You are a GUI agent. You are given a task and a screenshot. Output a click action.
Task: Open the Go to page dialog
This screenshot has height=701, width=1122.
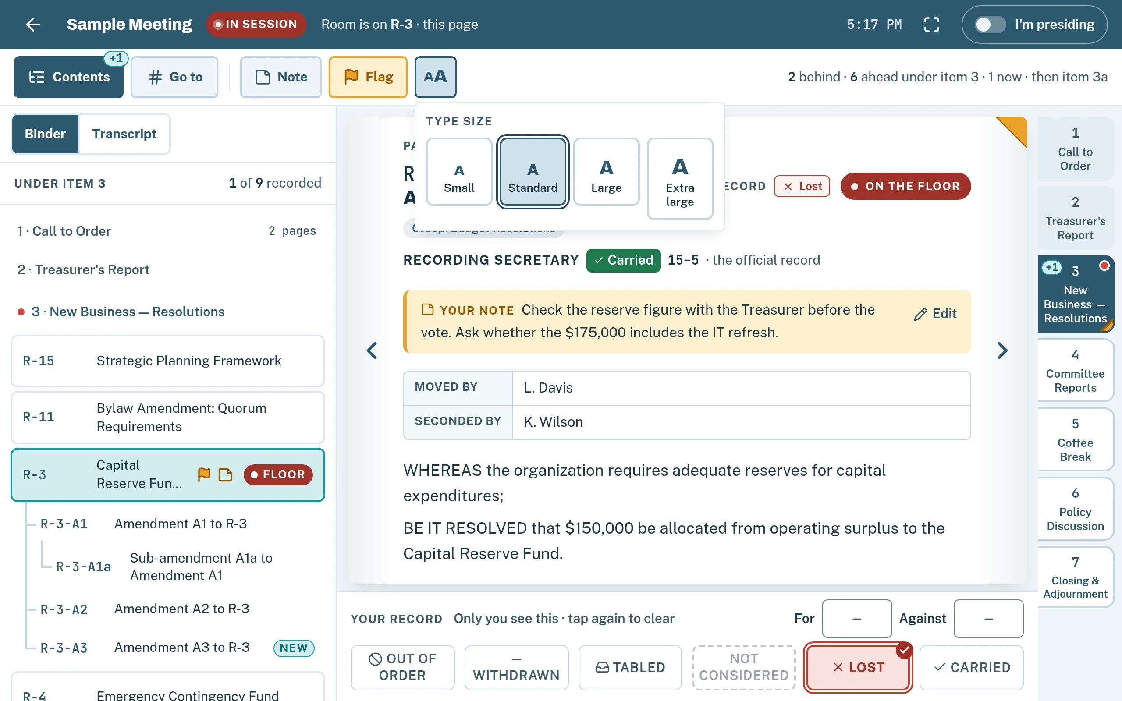click(x=174, y=77)
